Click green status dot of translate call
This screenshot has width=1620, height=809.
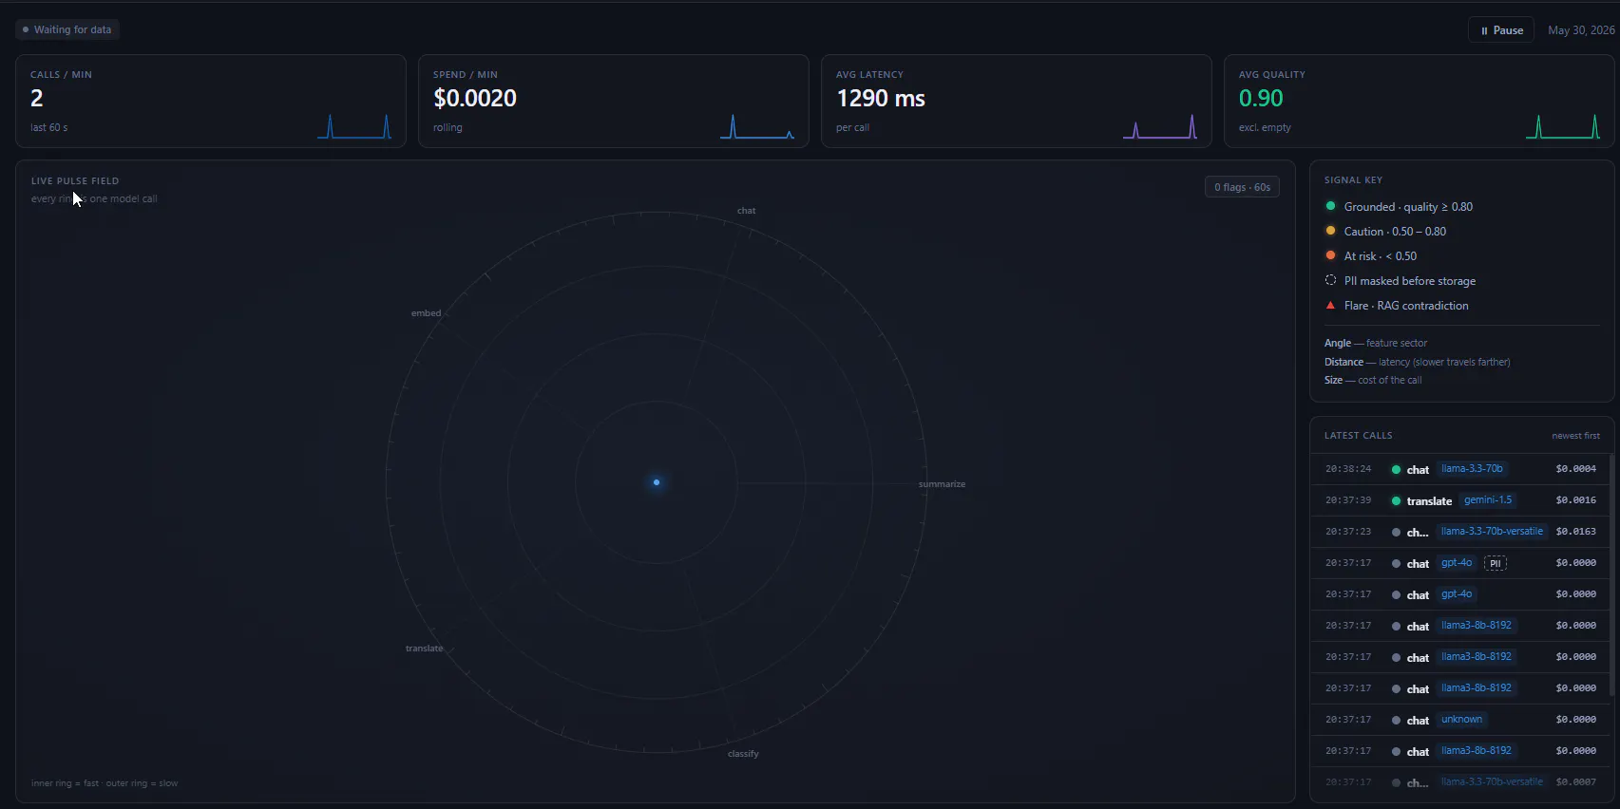click(x=1396, y=500)
